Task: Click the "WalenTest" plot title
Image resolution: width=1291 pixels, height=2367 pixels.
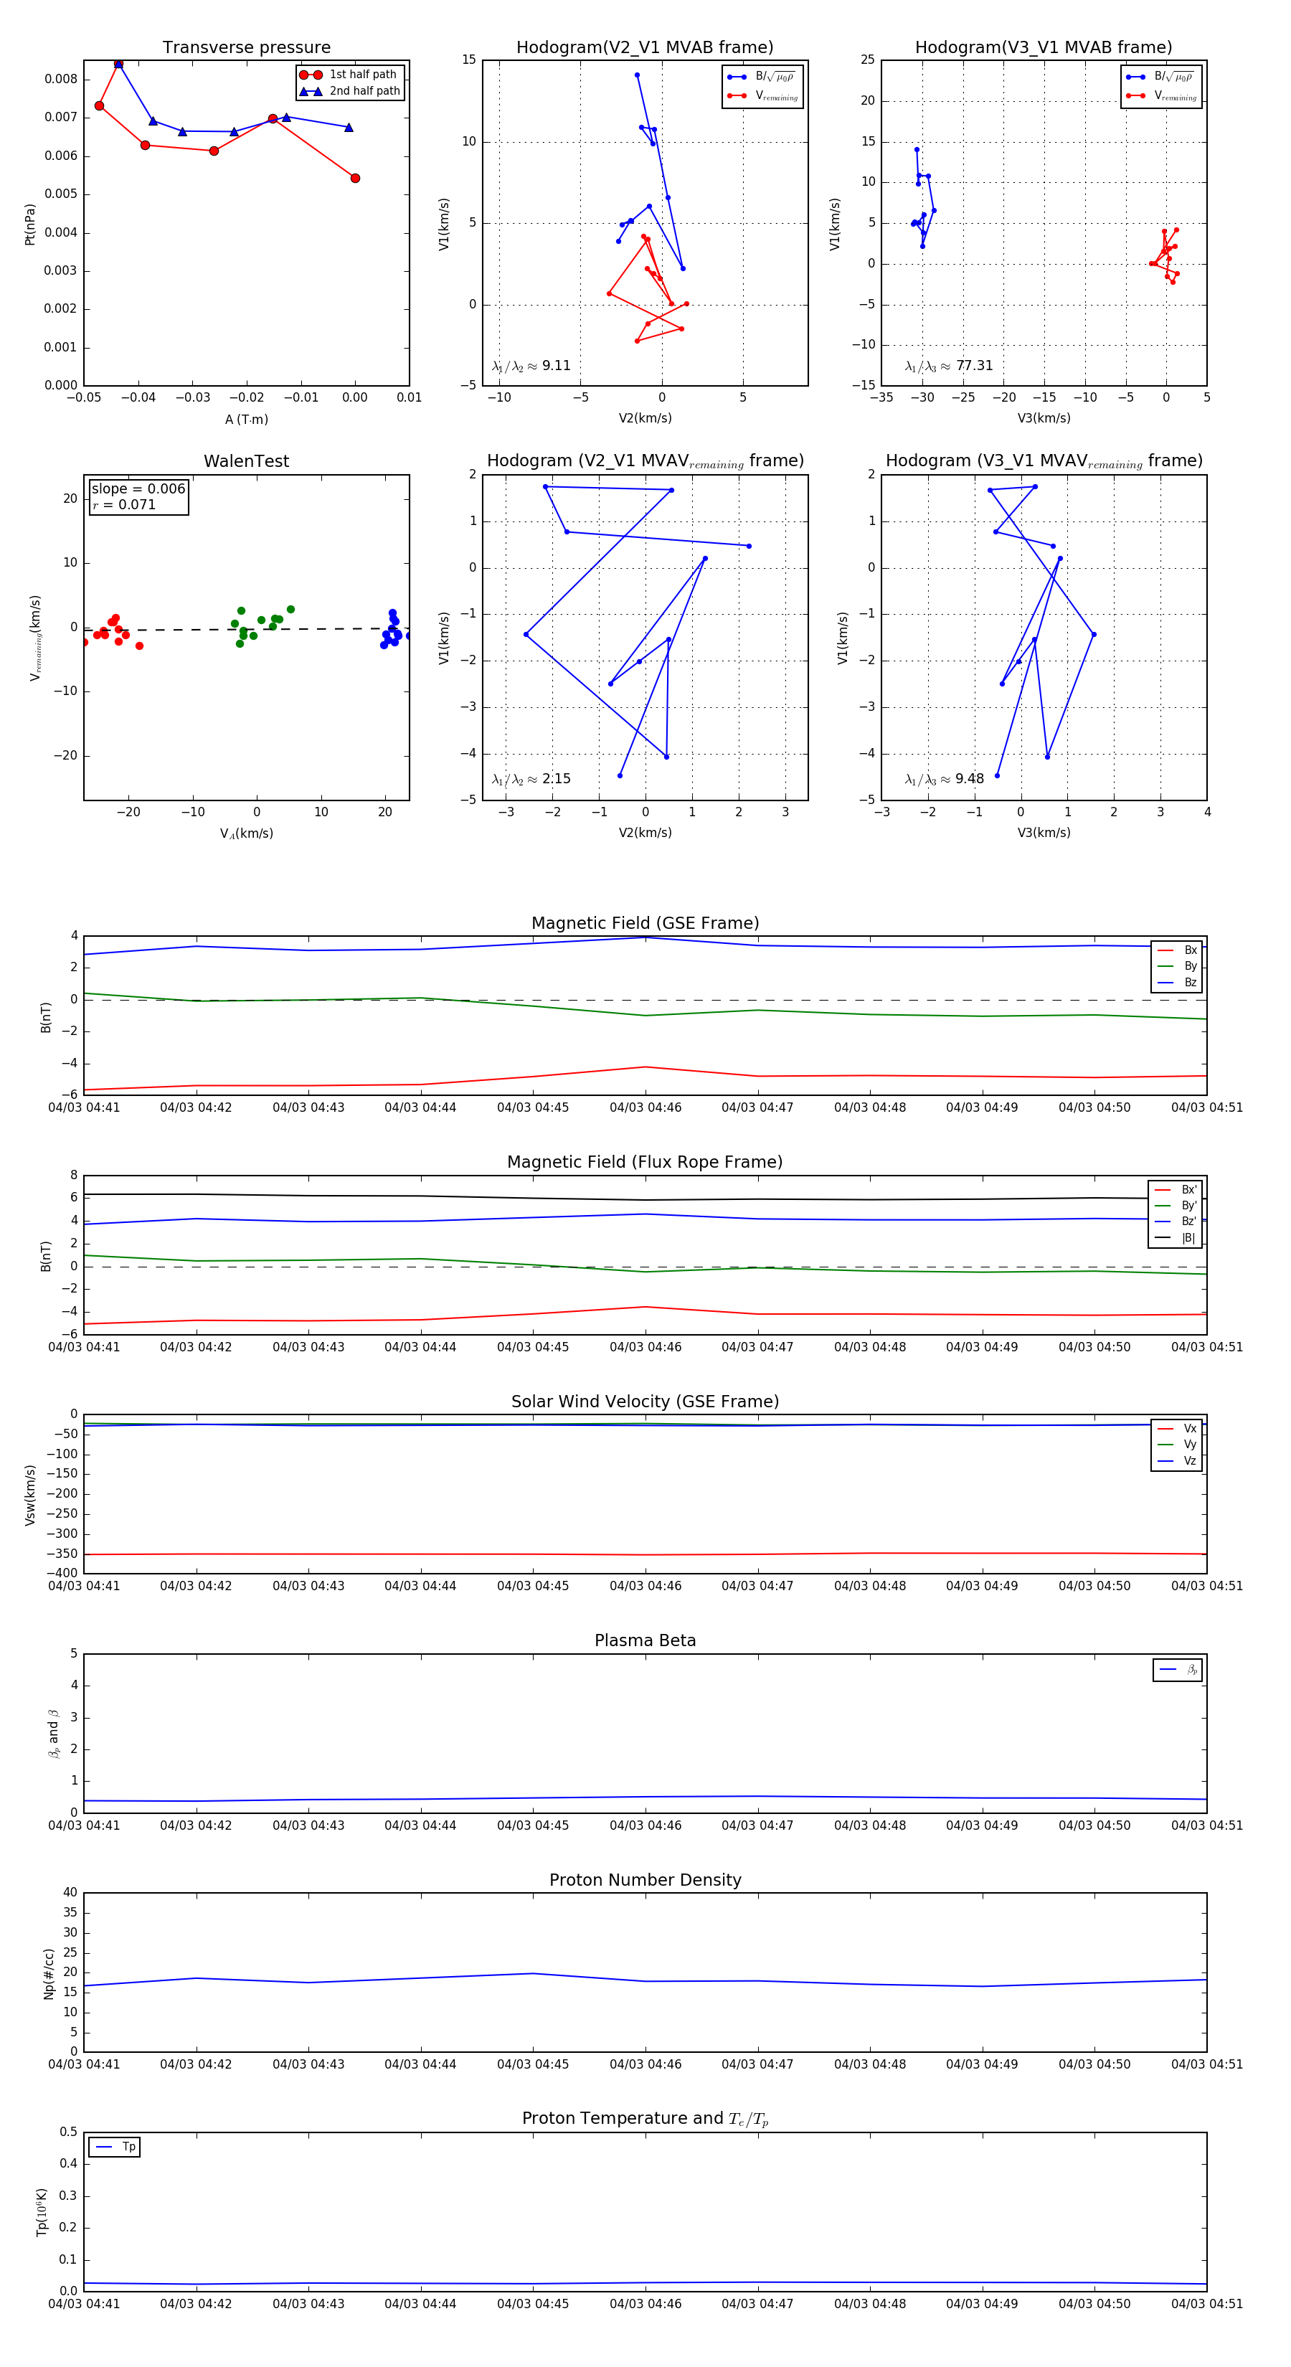Action: [x=246, y=461]
